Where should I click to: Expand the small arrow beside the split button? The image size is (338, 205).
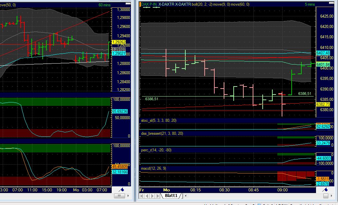(128, 195)
